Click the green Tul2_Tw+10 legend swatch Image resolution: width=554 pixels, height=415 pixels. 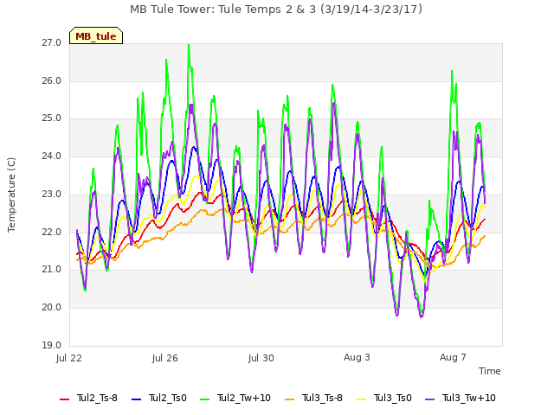click(x=204, y=399)
